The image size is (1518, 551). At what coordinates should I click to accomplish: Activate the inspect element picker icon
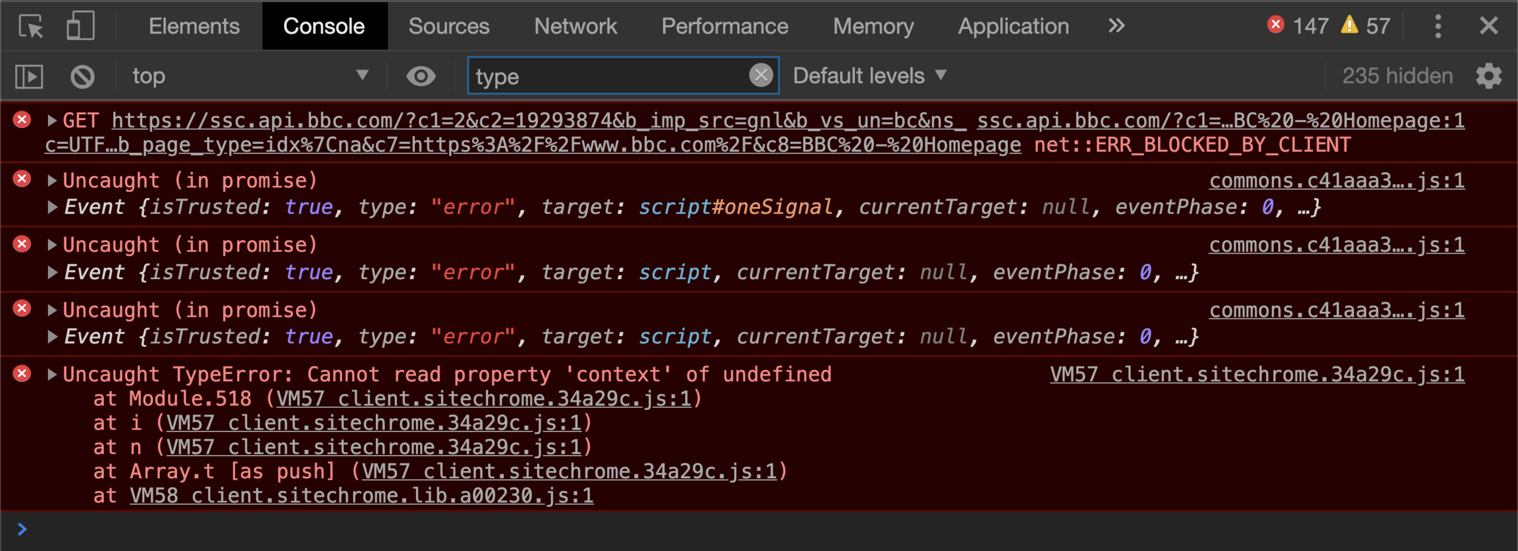pyautogui.click(x=31, y=26)
